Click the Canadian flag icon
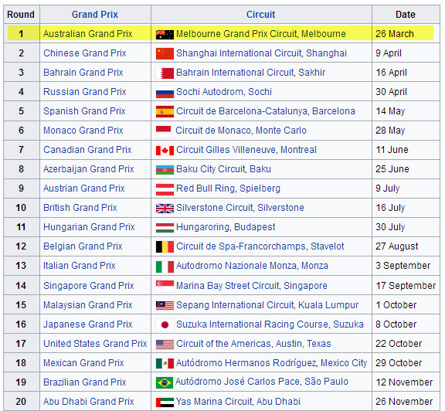This screenshot has height=411, width=445. pos(165,151)
